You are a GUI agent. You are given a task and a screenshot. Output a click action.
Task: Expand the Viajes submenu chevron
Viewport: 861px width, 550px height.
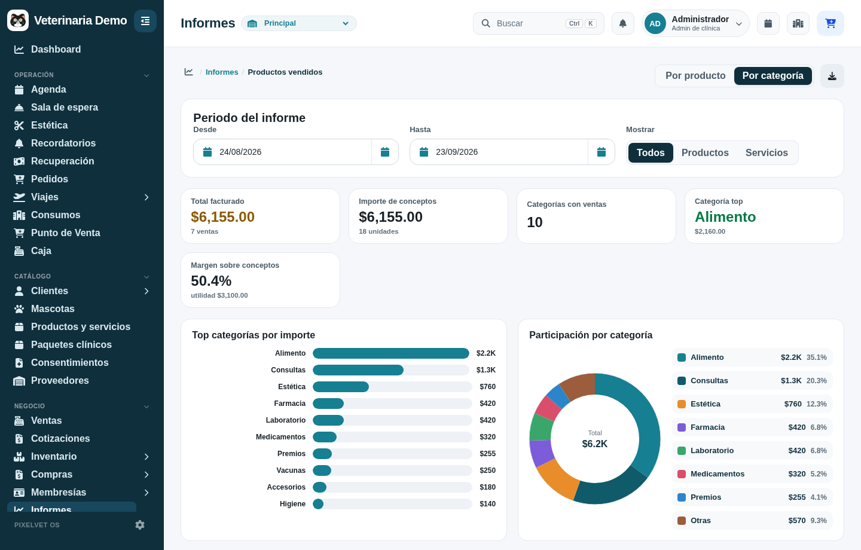[146, 197]
